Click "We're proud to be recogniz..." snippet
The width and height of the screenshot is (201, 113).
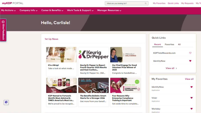tap(61, 104)
